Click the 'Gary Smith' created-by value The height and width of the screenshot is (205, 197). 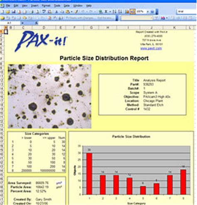point(44,200)
